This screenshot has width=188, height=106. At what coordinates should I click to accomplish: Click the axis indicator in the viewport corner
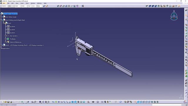coord(181,97)
